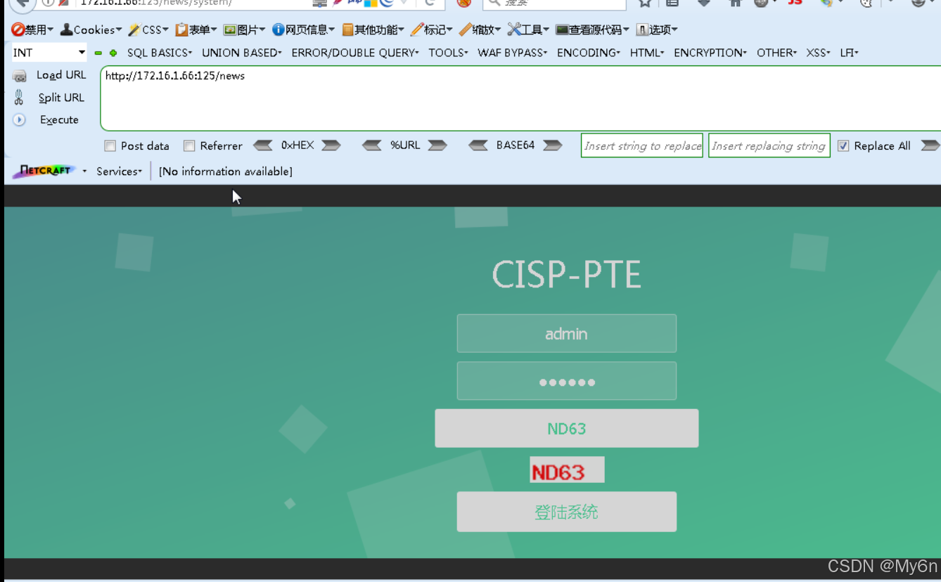This screenshot has width=941, height=582.
Task: Click the BASE64 decode left arrow
Action: coord(478,145)
